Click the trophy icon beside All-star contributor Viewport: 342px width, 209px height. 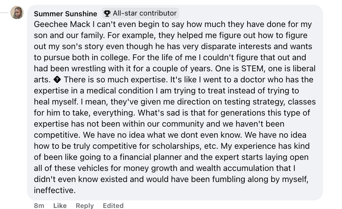pos(107,13)
